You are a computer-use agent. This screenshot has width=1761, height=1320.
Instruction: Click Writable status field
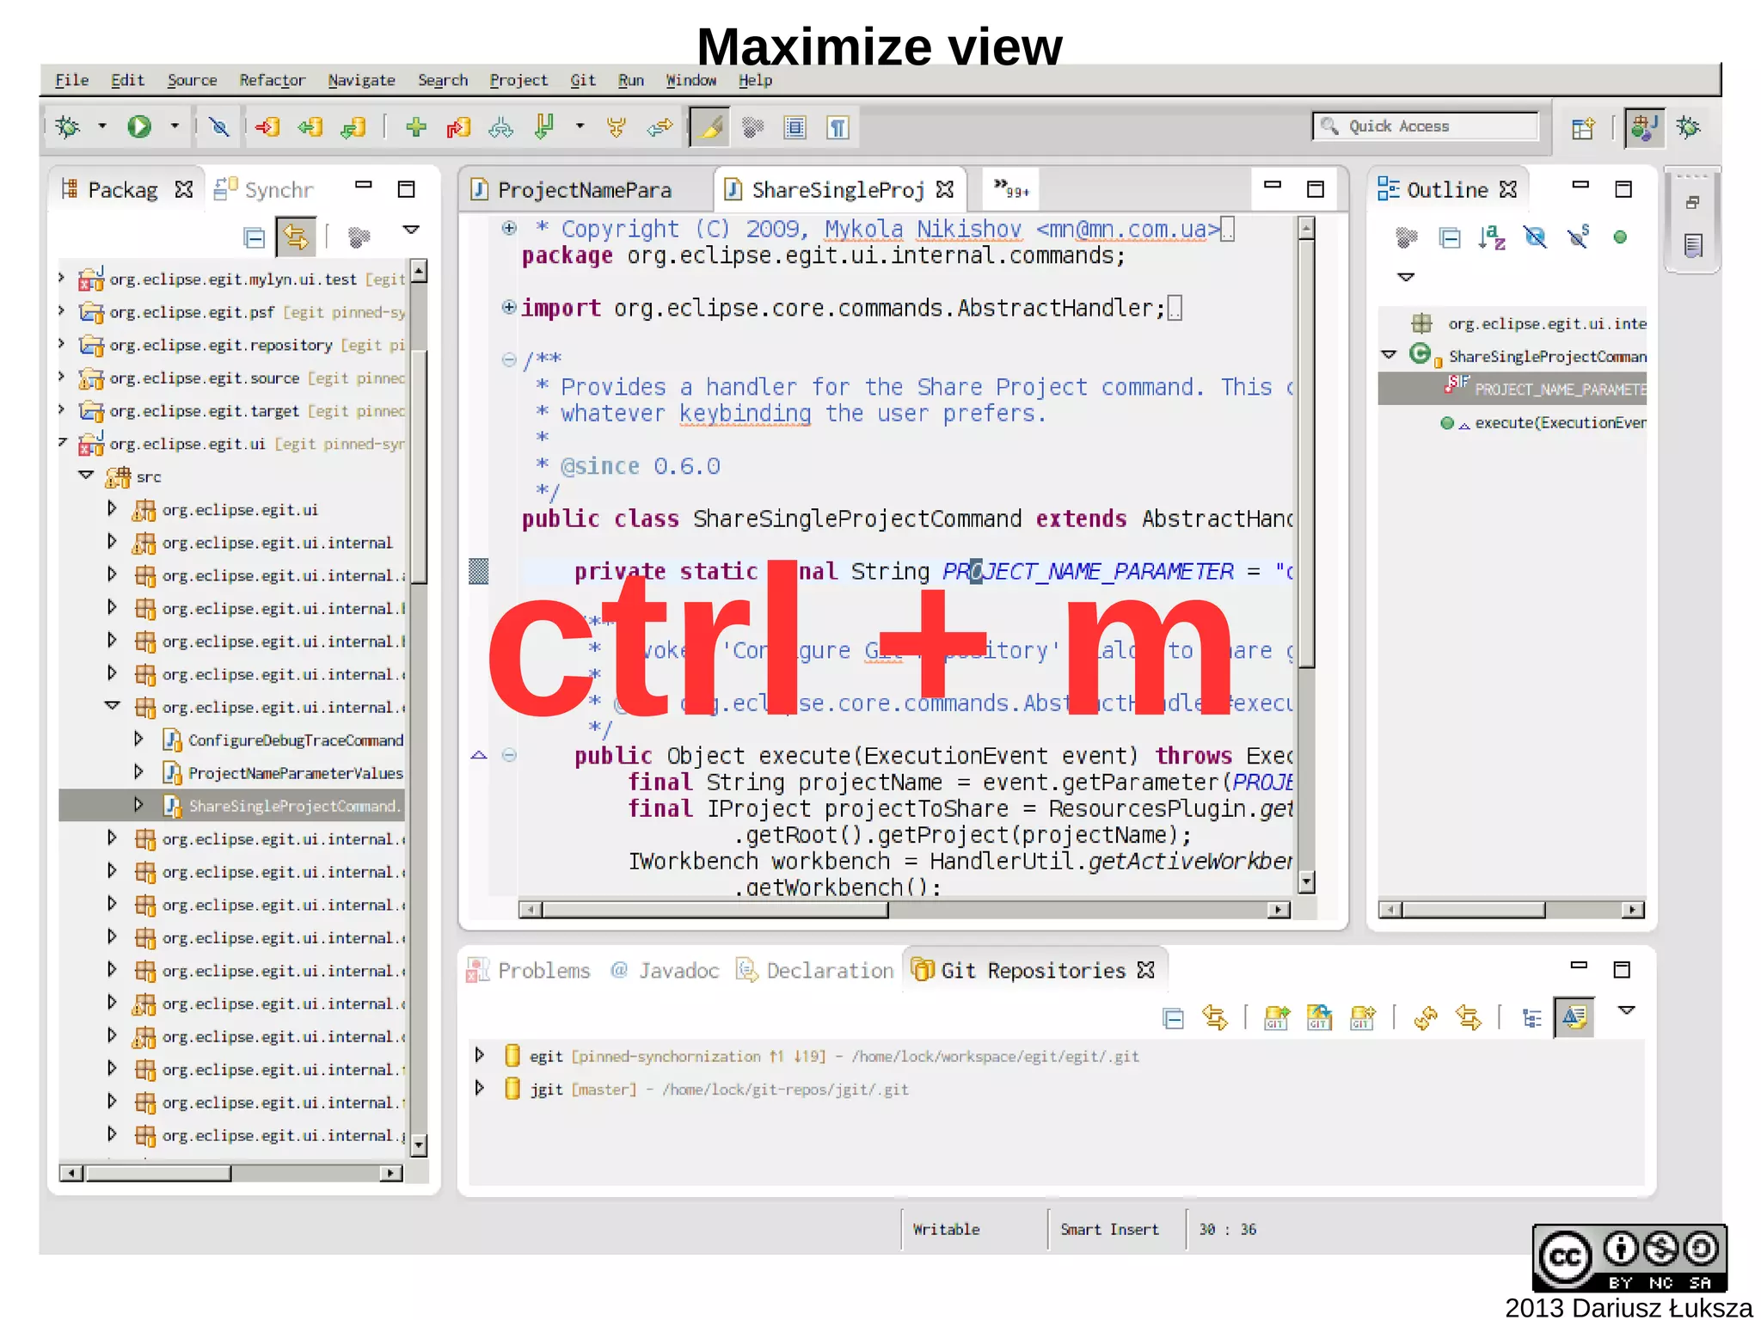click(946, 1229)
